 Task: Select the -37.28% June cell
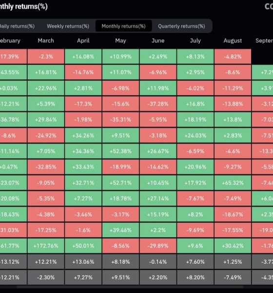(x=158, y=104)
